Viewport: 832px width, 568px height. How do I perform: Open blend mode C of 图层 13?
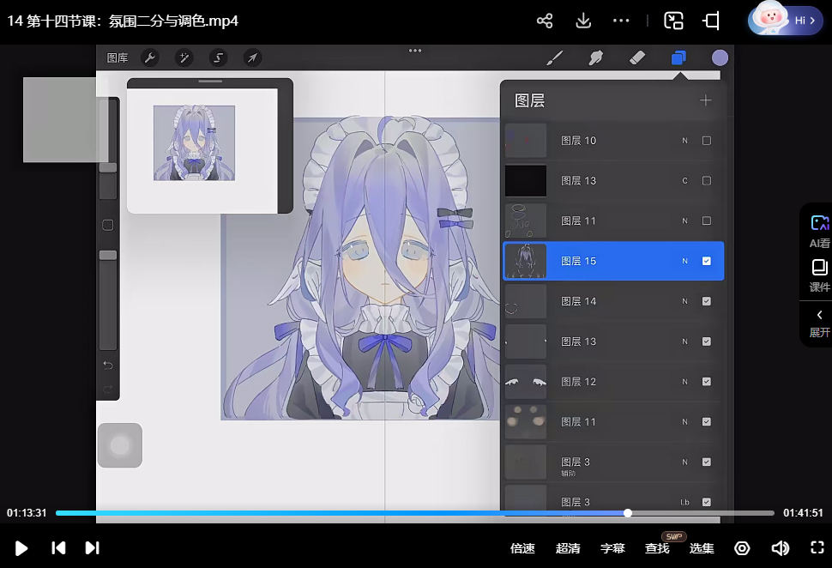[684, 181]
